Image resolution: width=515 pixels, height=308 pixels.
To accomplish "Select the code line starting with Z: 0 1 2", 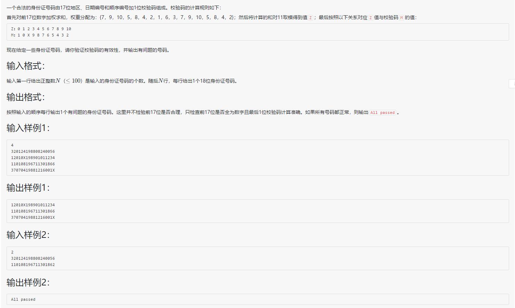I will [41, 29].
